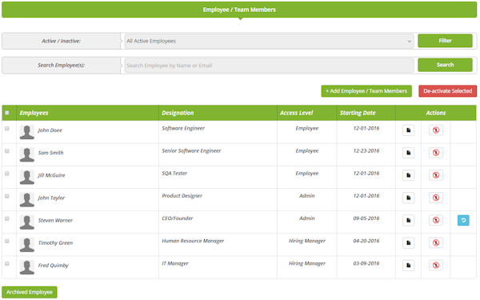Image resolution: width=480 pixels, height=300 pixels.
Task: Focus the Search Employee by Name field
Action: click(269, 66)
